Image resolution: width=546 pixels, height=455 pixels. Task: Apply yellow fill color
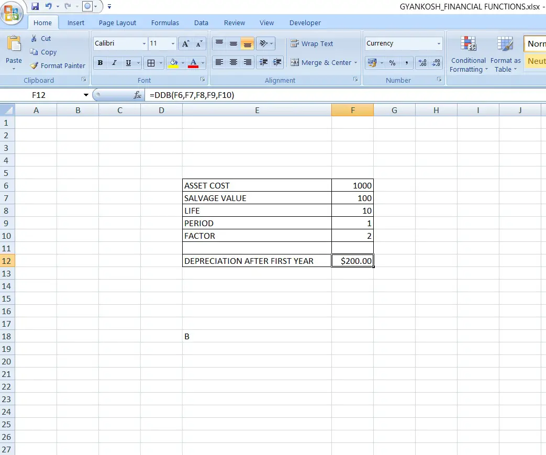pos(173,63)
